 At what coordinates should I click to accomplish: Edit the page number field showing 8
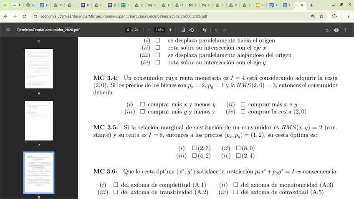(128, 30)
